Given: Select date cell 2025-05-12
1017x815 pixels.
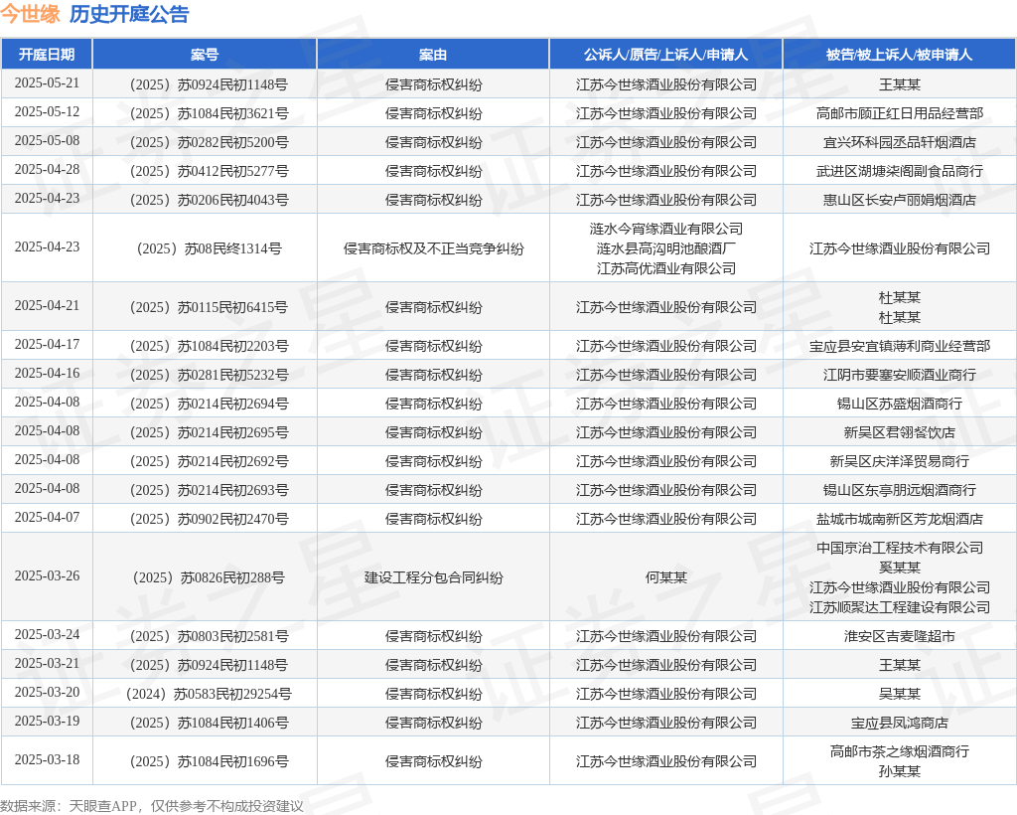Looking at the screenshot, I should click(47, 112).
